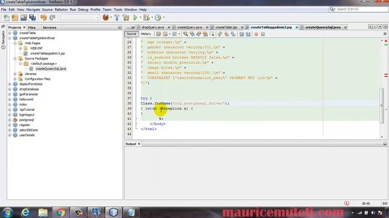389x218 pixels.
Task: Open the Profile Project dropdown arrow
Action: tap(164, 18)
